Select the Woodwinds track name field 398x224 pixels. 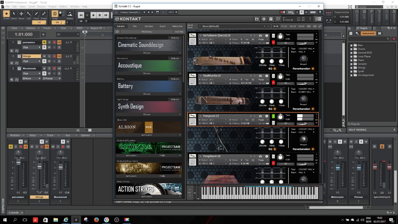coord(31,68)
